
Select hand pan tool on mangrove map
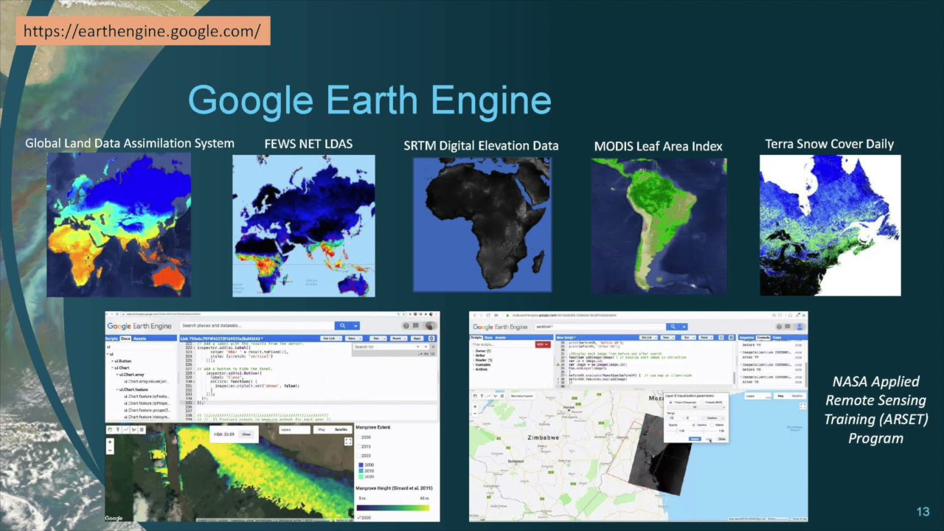tap(110, 430)
